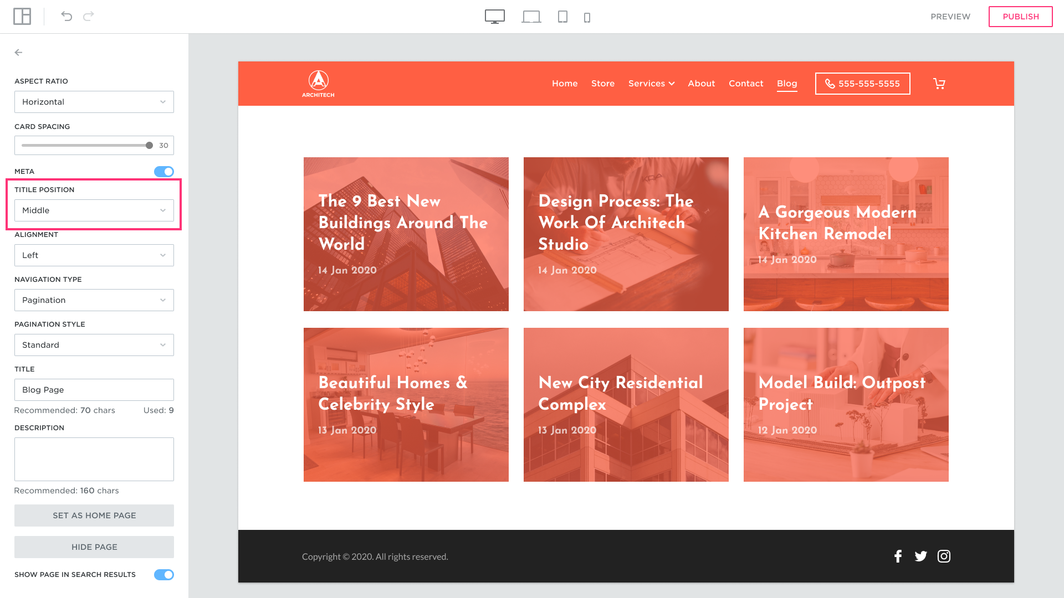The width and height of the screenshot is (1064, 598).
Task: Open the layout panel icon
Action: pyautogui.click(x=22, y=17)
